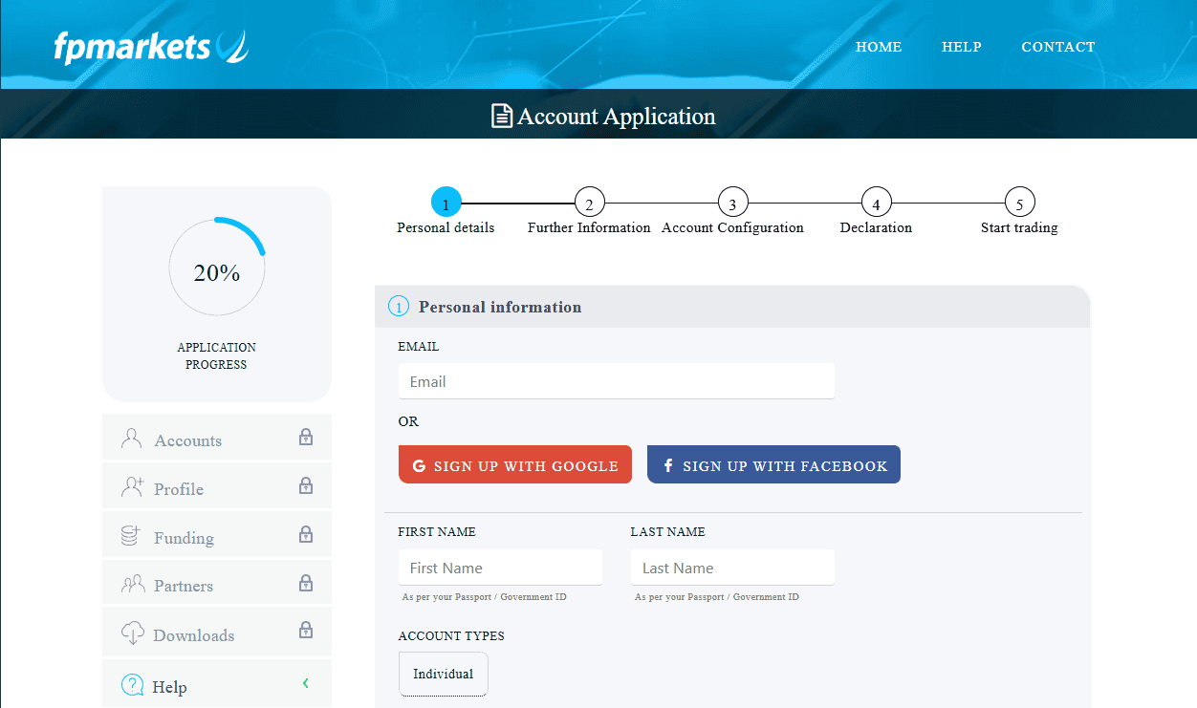
Task: Open Funding in the sidebar
Action: pyautogui.click(x=217, y=535)
